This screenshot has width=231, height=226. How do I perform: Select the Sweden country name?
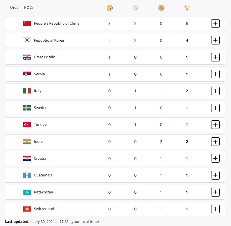[40, 108]
